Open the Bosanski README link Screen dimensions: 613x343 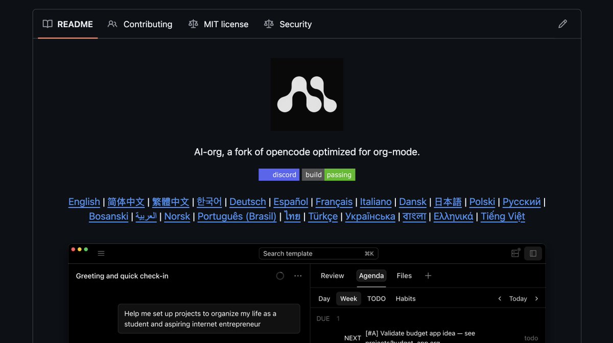coord(109,216)
